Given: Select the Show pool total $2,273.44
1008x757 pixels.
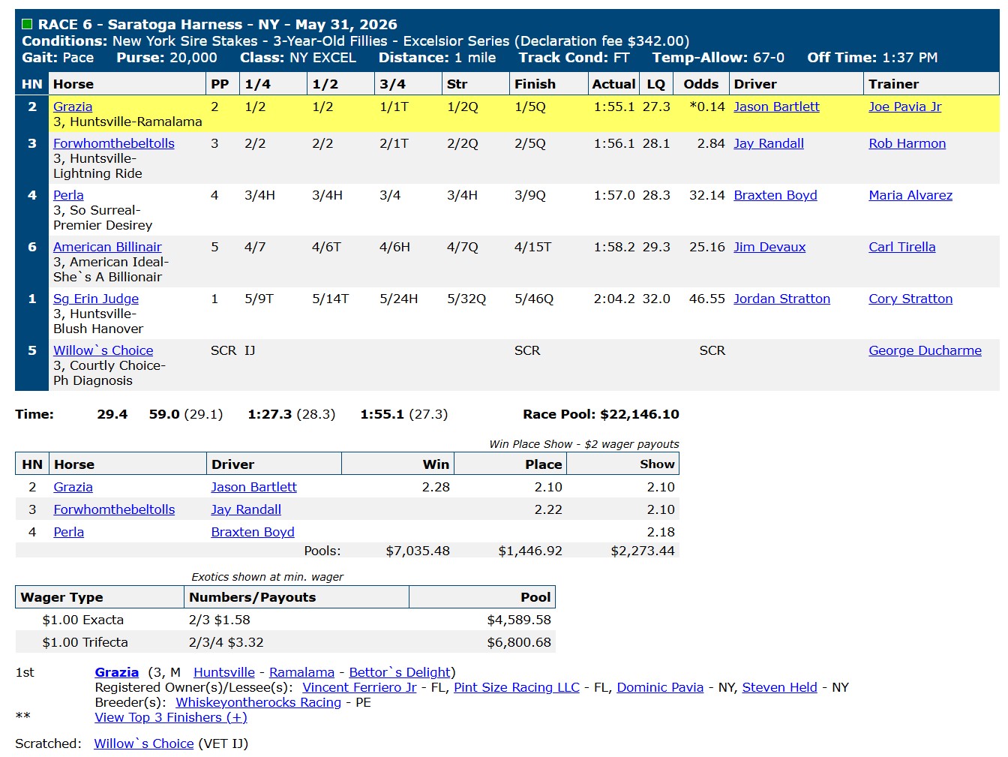Looking at the screenshot, I should [643, 551].
